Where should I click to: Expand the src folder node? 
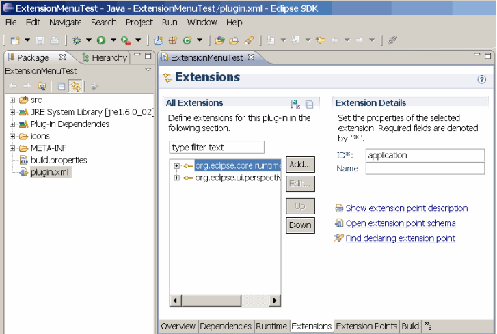point(12,100)
